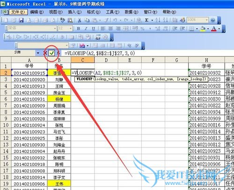Open the chart type dropdown arrow
Screen dimensions: 234x190
[x=88, y=46]
